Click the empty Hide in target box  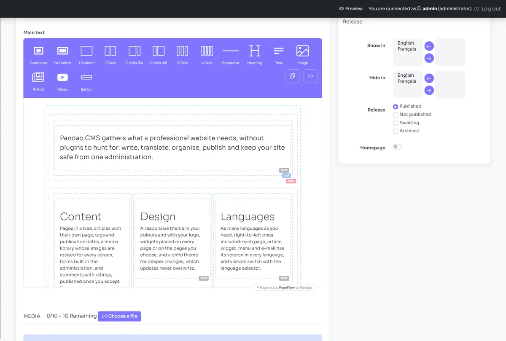point(450,84)
